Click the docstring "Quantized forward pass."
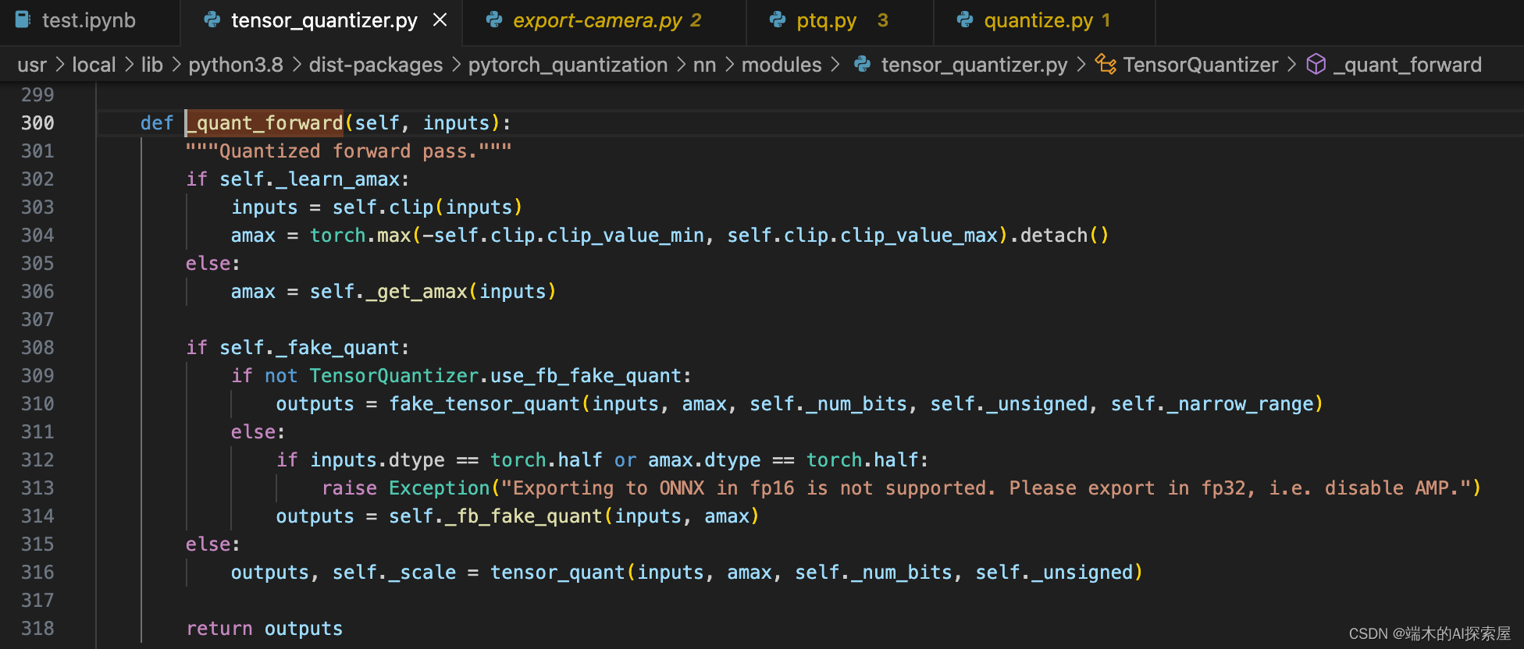 tap(348, 151)
